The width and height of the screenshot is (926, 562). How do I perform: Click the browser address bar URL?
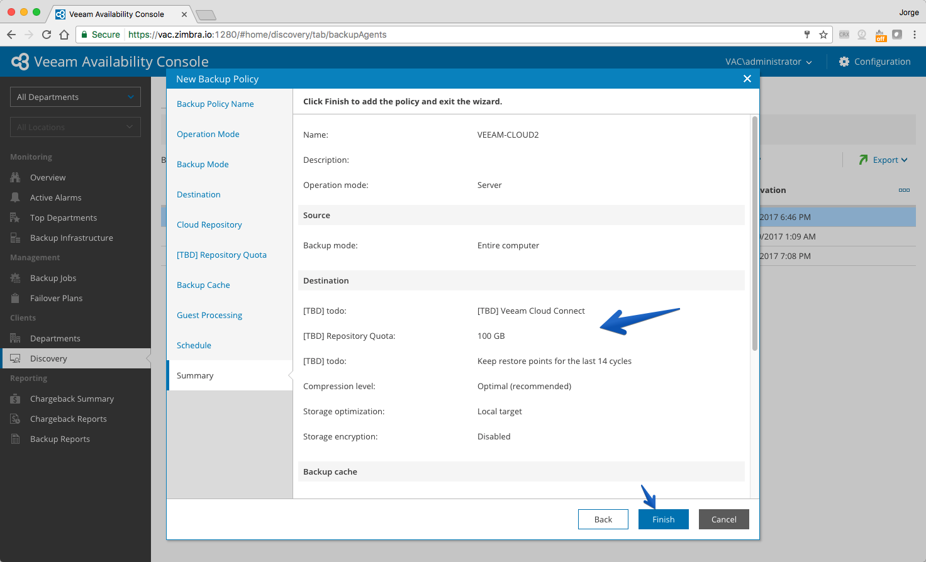257,35
